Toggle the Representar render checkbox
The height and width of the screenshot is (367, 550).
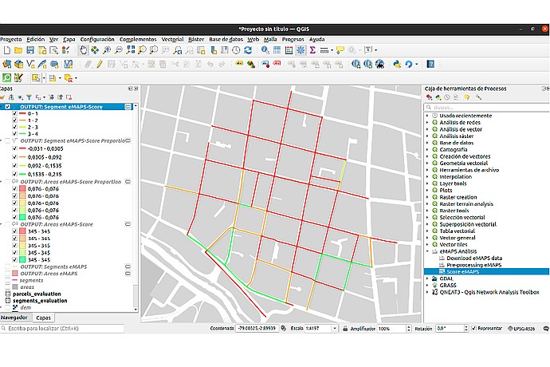point(473,329)
